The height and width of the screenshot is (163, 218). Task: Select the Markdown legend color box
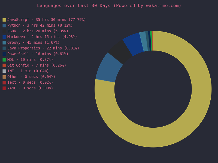point(4,37)
